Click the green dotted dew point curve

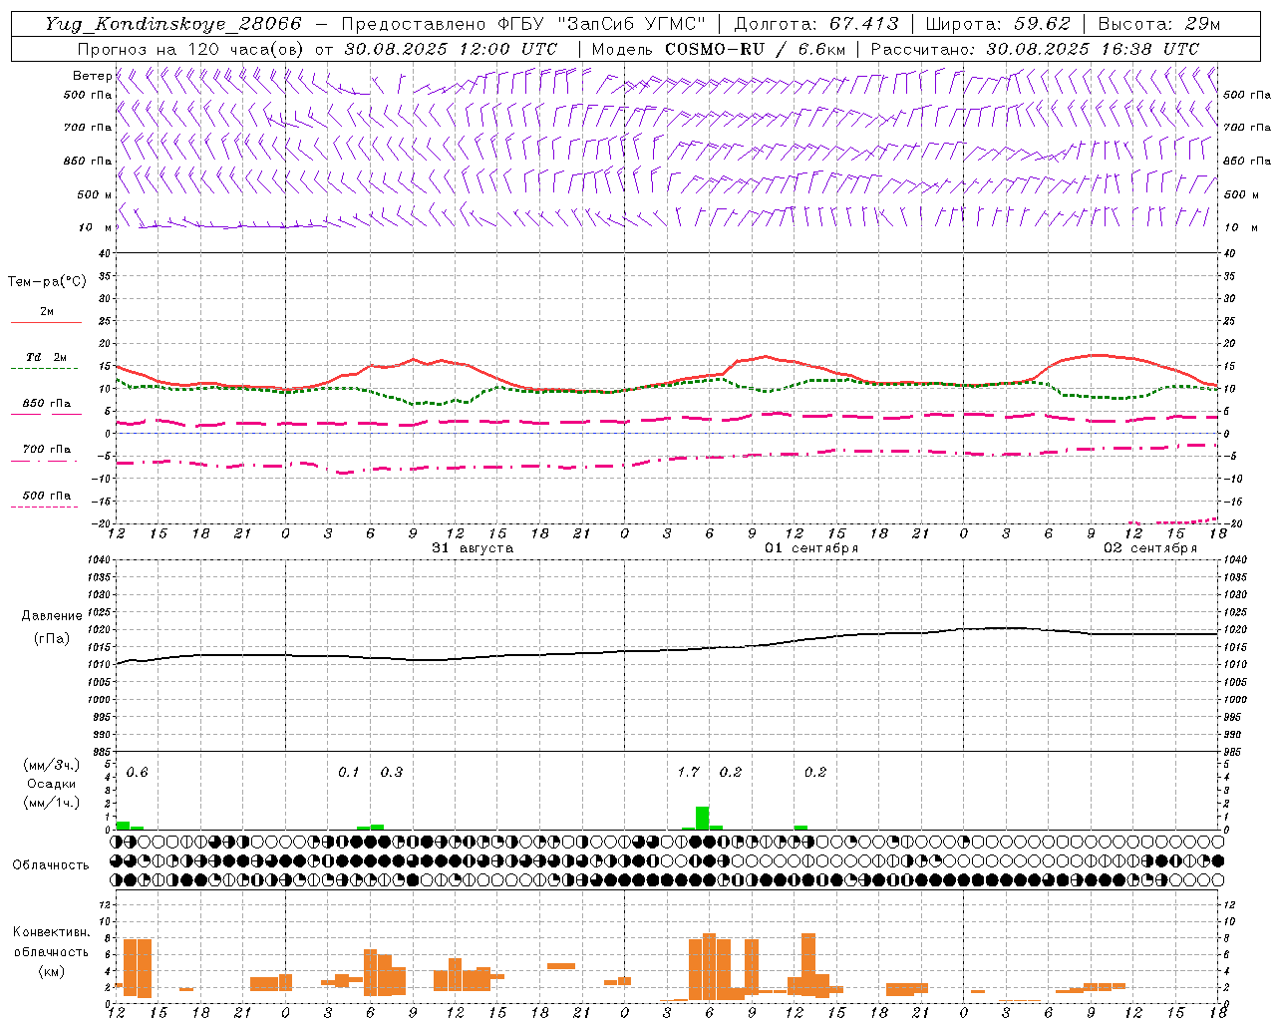tap(667, 385)
